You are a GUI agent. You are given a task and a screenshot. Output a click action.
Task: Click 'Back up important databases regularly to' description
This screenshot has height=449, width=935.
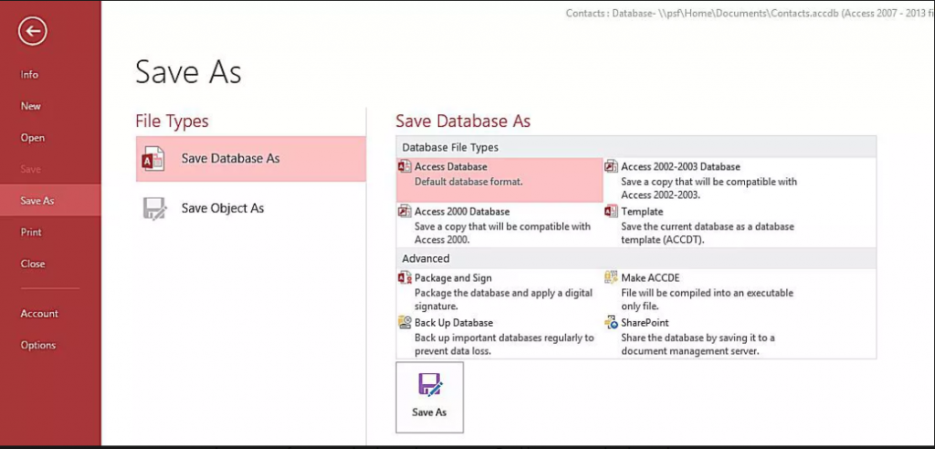(x=504, y=338)
